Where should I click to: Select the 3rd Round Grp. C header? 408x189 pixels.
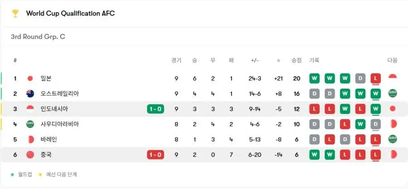click(x=38, y=37)
